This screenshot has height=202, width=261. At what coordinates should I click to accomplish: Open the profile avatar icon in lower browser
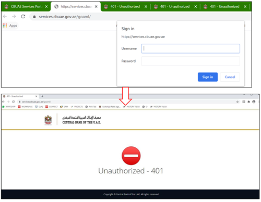tap(254, 102)
